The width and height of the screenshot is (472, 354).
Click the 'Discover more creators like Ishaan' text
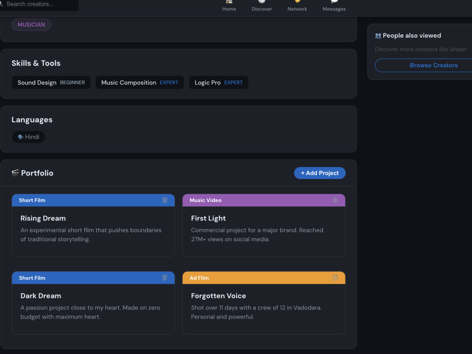pyautogui.click(x=421, y=50)
